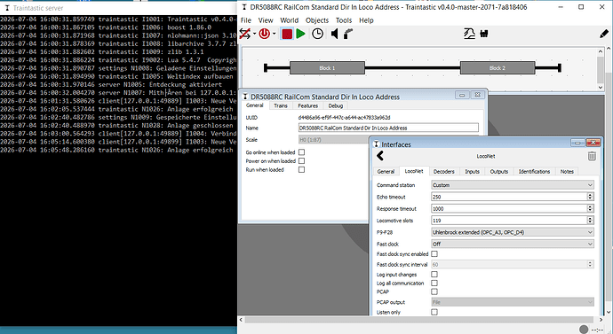Click the red Stop button in toolbar

(x=287, y=34)
